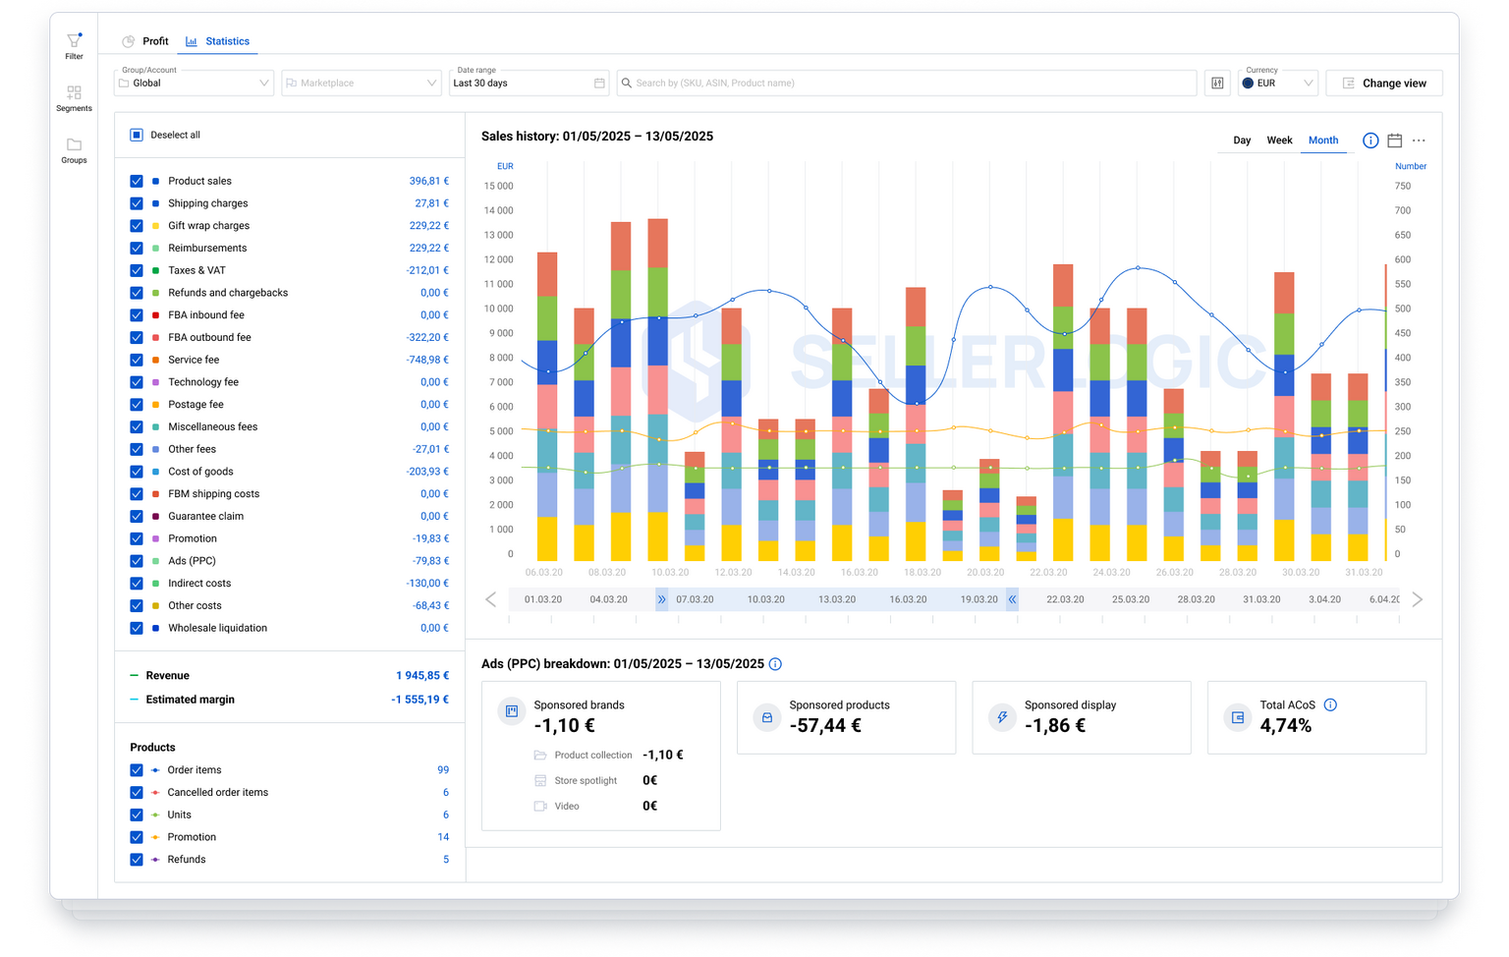Click the info icon beside Ads (PPC) breakdown
Screen dimensions: 1509x957
(x=775, y=663)
